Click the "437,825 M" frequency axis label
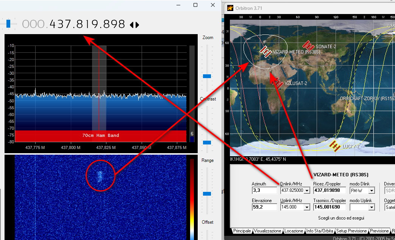Image resolution: width=395 pixels, height=240 pixels. click(x=106, y=147)
